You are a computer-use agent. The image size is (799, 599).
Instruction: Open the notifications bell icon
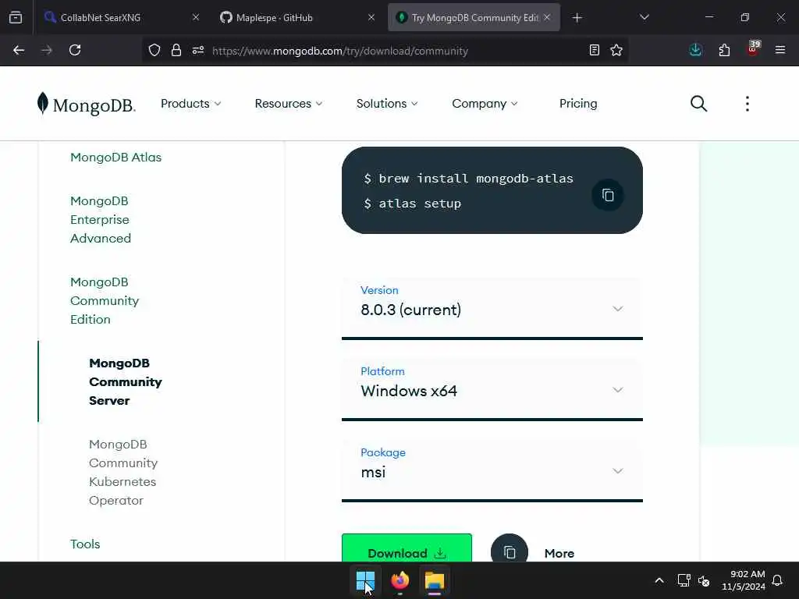778,580
